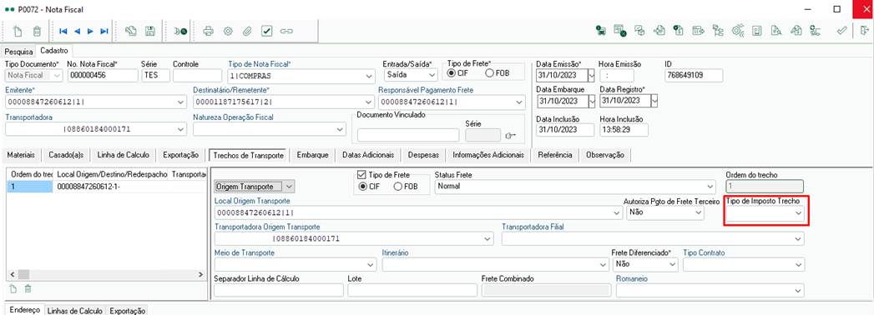Jump to the first record arrow
This screenshot has height=315, width=874.
pyautogui.click(x=63, y=31)
